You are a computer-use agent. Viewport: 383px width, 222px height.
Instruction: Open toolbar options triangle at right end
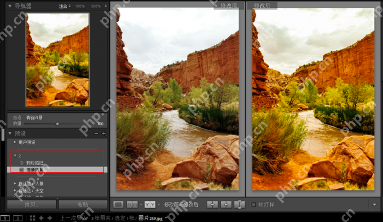(x=375, y=205)
